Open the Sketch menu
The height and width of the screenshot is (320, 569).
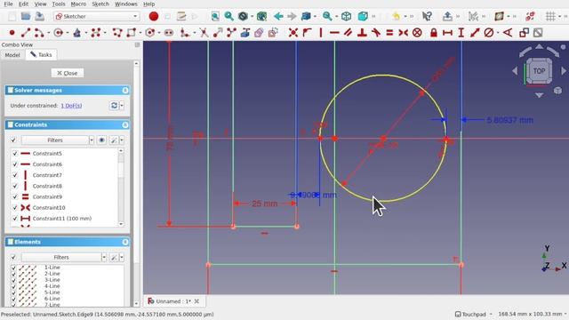100,4
